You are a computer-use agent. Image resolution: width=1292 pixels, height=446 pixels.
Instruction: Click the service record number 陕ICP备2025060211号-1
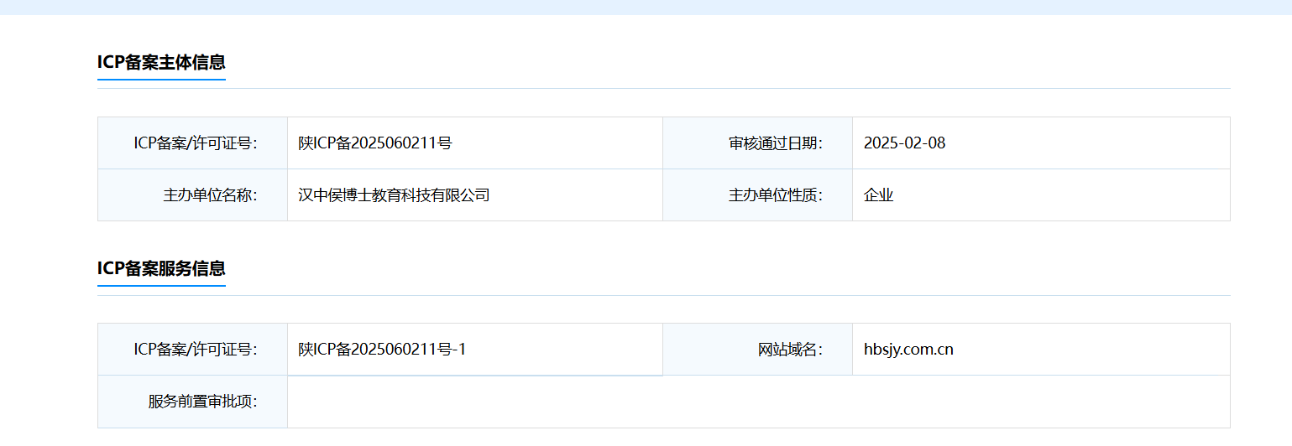pos(382,350)
